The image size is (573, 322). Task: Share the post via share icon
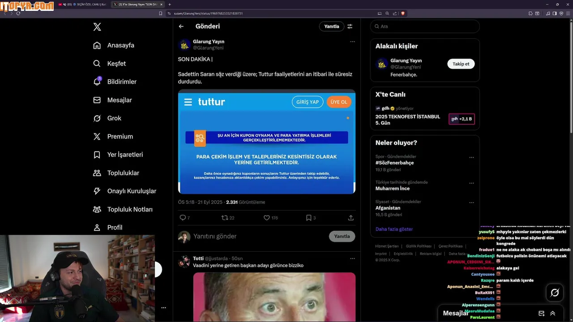click(x=351, y=218)
